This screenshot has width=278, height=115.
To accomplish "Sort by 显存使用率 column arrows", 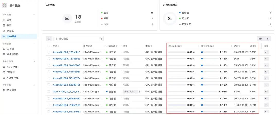I will point(213,46).
